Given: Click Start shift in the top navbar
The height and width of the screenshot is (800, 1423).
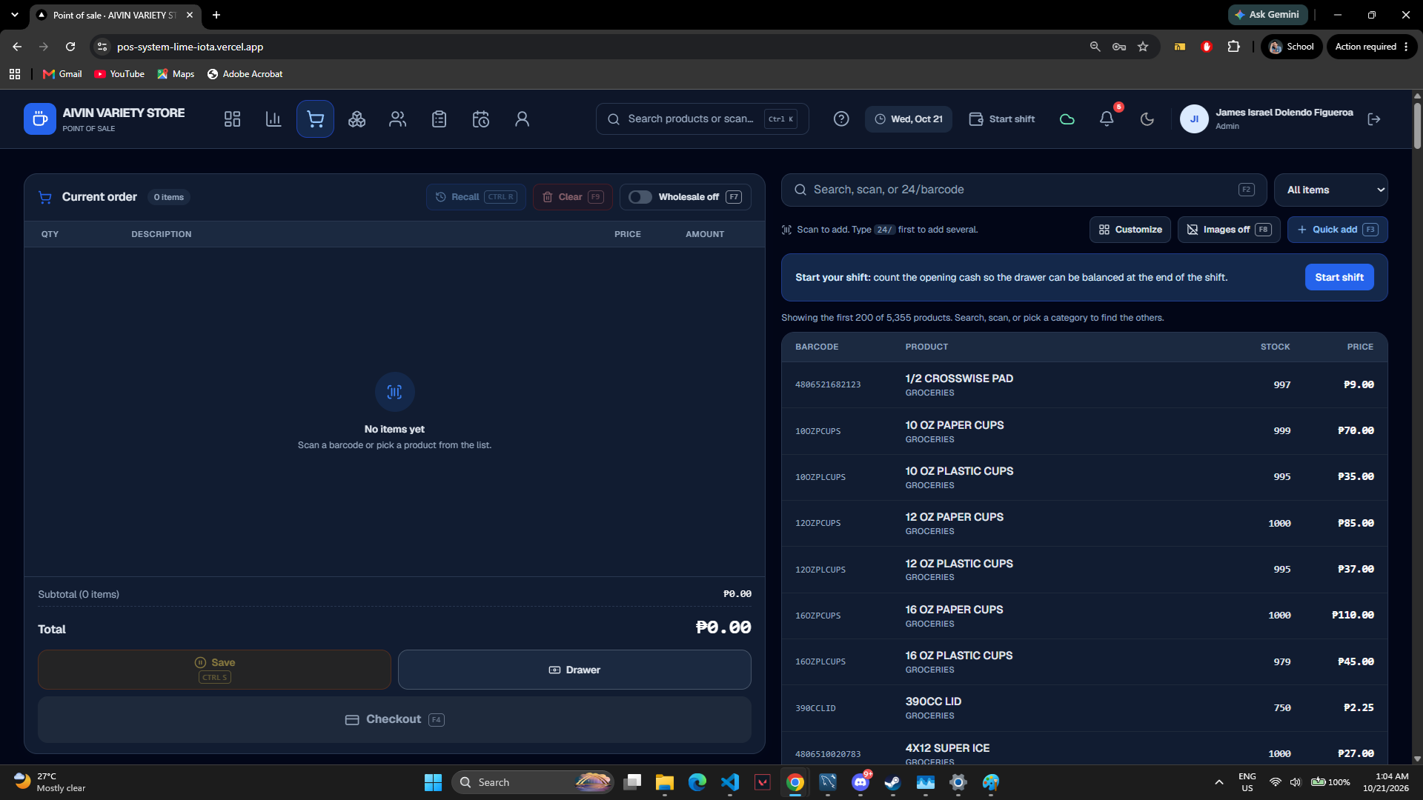Looking at the screenshot, I should click(1002, 119).
